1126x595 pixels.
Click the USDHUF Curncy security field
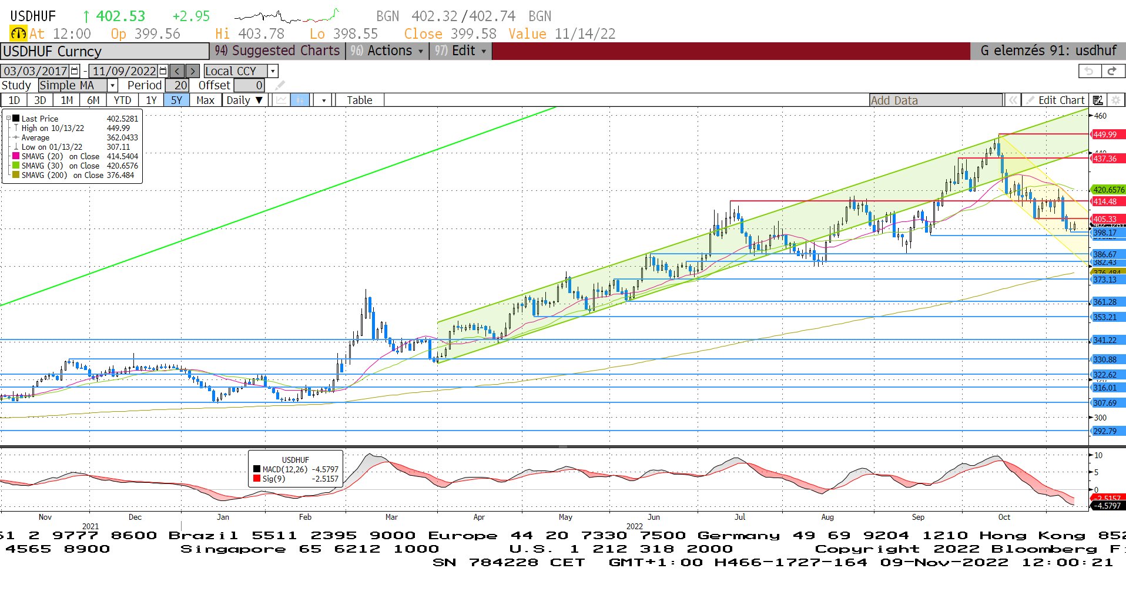pos(105,51)
